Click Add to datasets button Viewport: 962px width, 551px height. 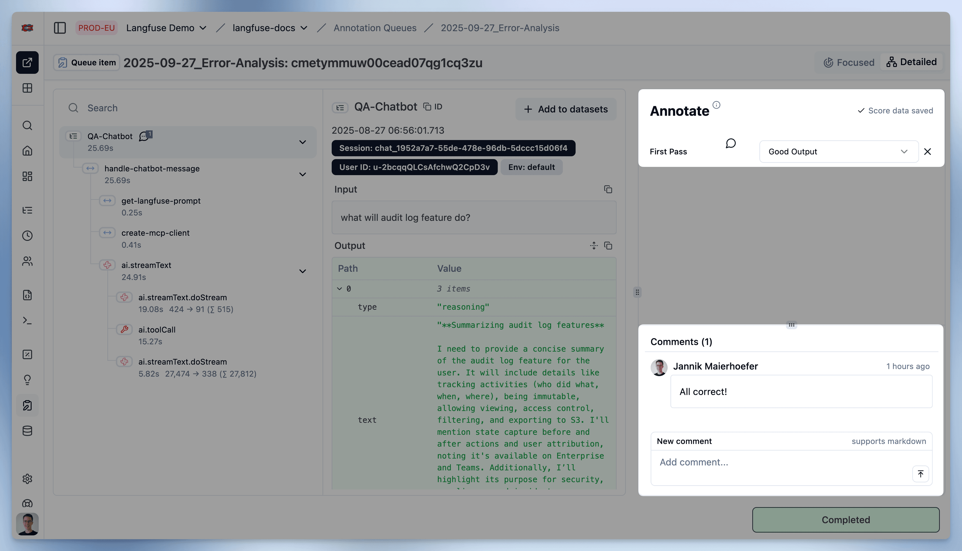tap(566, 109)
